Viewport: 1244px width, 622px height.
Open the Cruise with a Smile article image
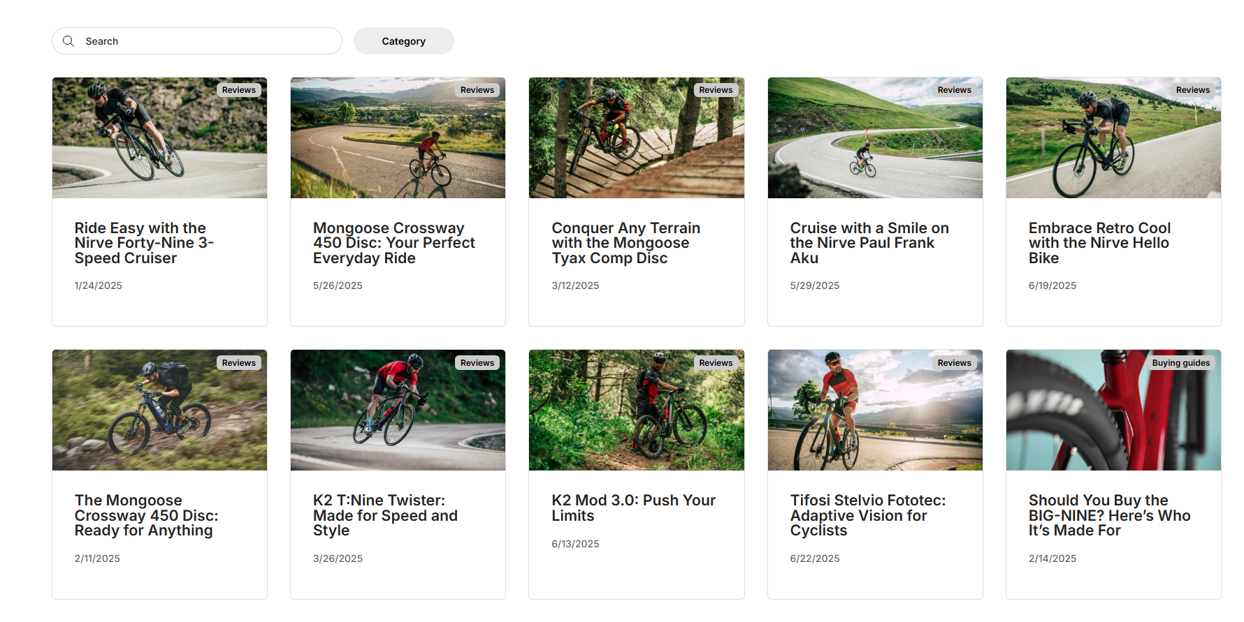tap(875, 138)
